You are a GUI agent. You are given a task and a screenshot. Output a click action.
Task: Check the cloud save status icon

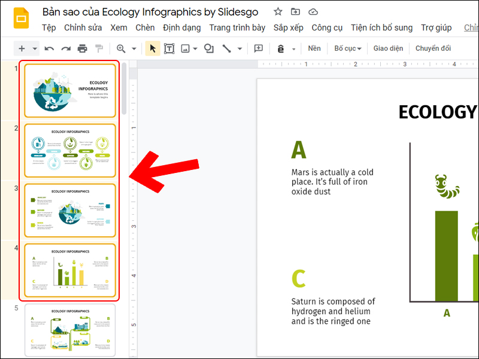[313, 12]
